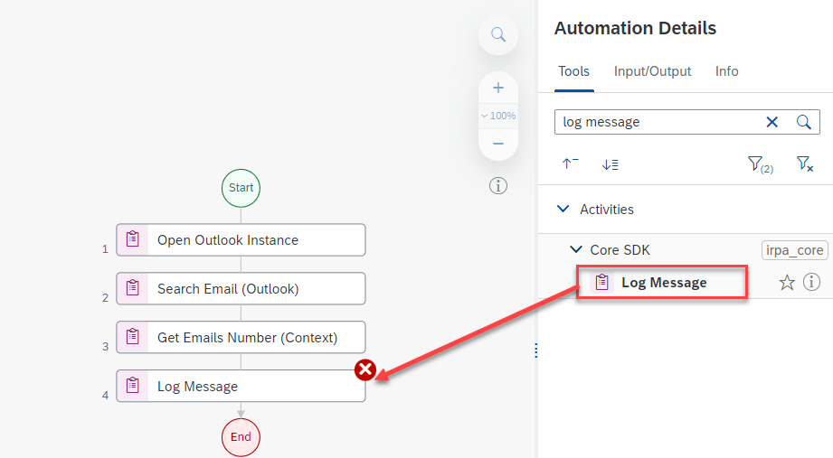The height and width of the screenshot is (458, 833).
Task: Clear all applied filters
Action: [x=804, y=164]
